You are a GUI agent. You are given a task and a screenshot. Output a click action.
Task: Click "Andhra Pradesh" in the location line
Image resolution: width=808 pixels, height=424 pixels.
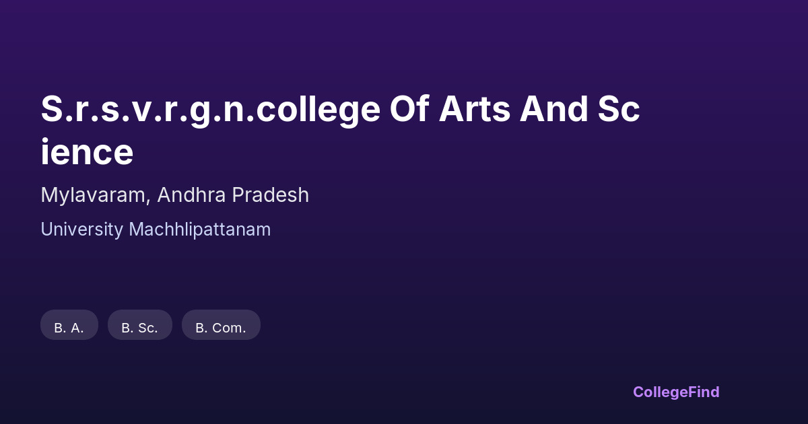[x=234, y=195]
